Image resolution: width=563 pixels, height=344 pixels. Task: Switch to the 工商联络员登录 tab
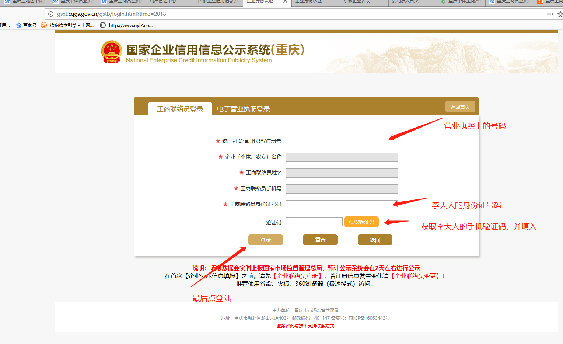(x=180, y=109)
